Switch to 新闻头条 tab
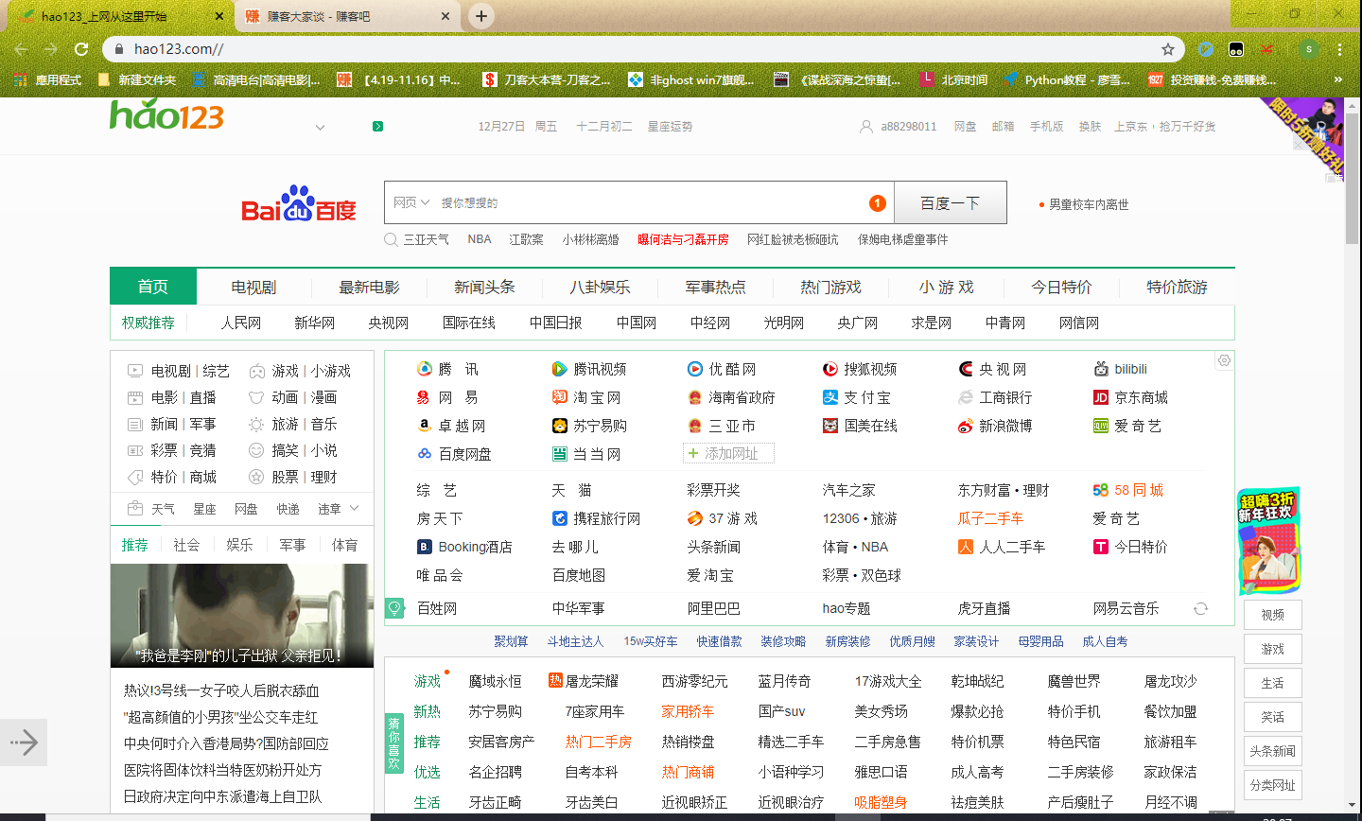This screenshot has height=821, width=1362. [484, 287]
